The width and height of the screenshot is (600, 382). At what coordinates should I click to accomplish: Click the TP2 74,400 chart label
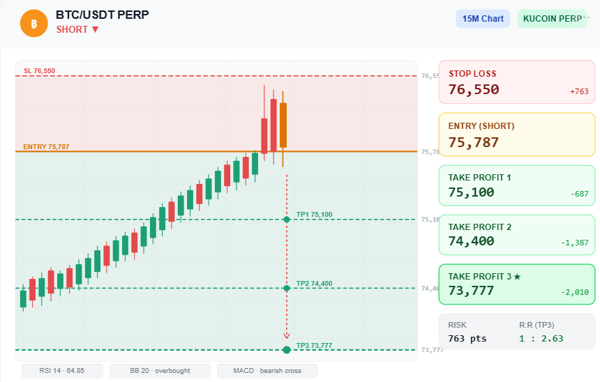point(314,283)
